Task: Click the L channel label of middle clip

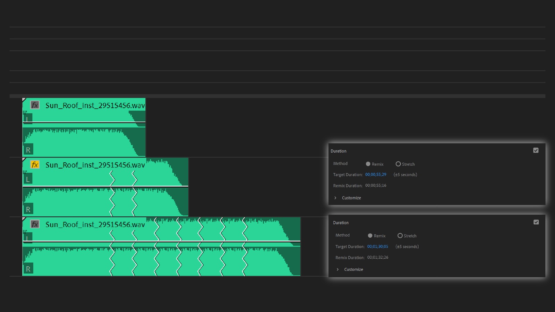Action: click(28, 179)
